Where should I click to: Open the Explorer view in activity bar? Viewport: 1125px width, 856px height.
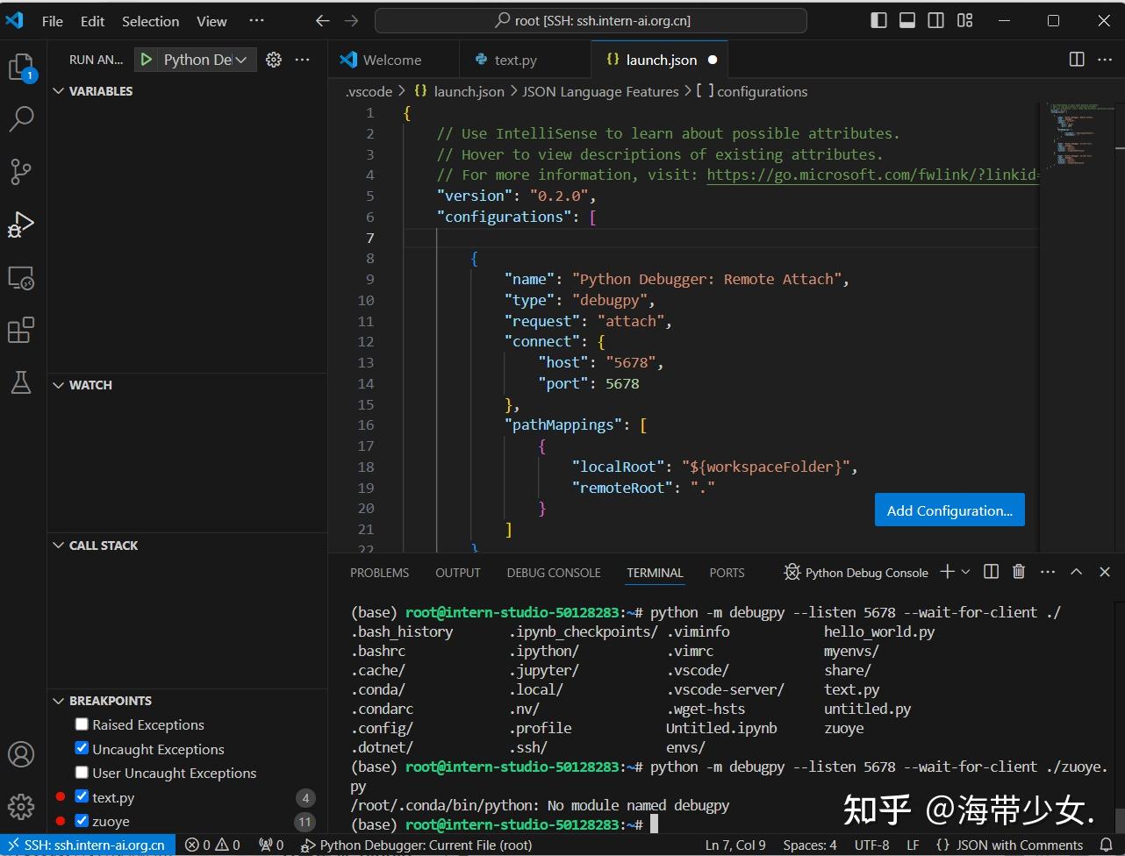tap(21, 68)
